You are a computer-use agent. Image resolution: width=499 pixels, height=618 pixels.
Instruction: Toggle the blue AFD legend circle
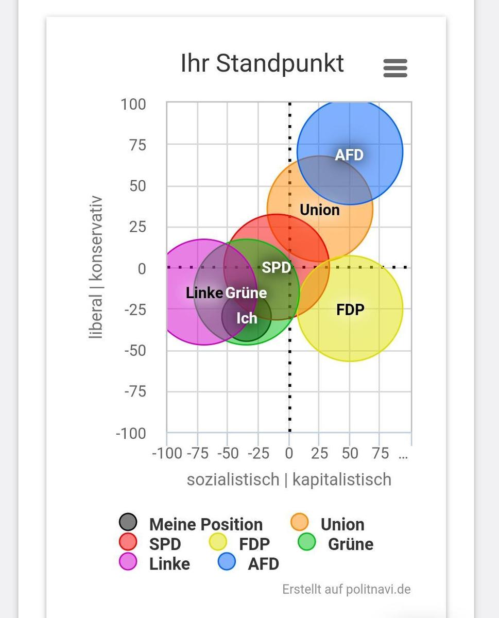click(x=227, y=561)
